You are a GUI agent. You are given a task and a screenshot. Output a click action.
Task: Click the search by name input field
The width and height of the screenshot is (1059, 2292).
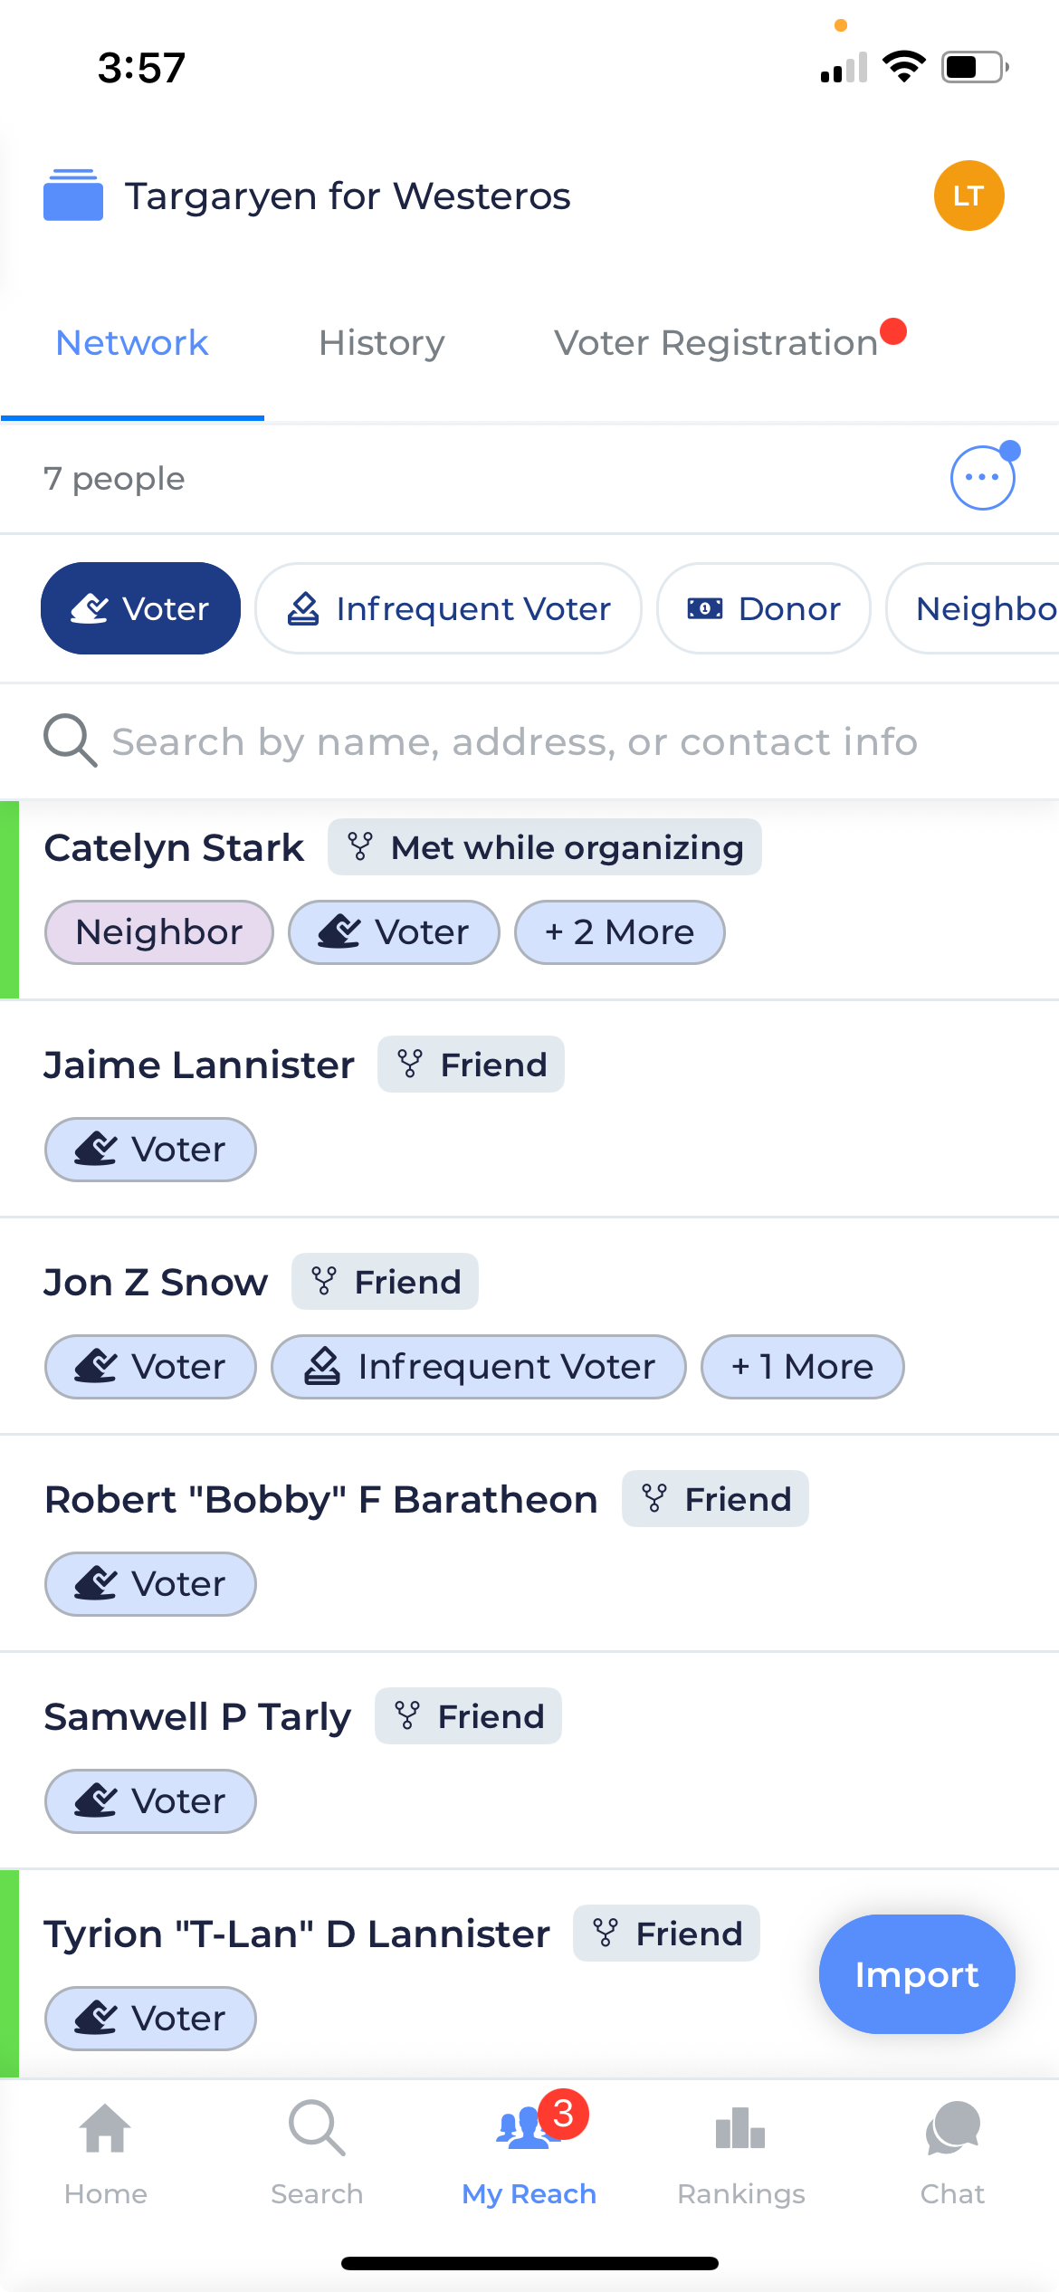(514, 741)
